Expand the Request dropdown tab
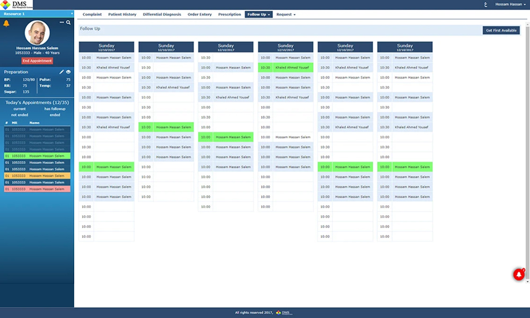 coord(286,14)
